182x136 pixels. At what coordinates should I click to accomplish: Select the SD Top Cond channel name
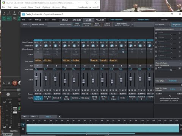(94, 98)
